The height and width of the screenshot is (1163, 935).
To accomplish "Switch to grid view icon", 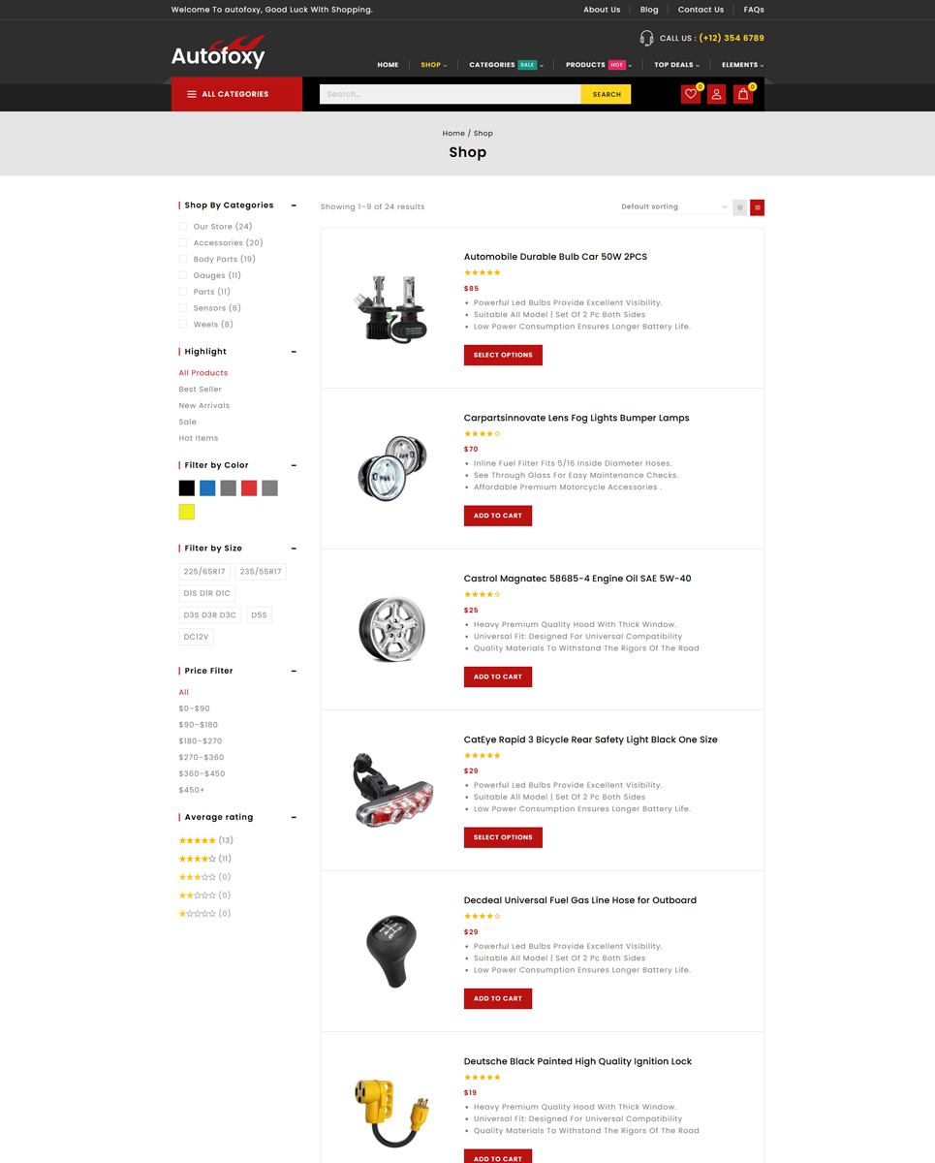I will click(740, 207).
